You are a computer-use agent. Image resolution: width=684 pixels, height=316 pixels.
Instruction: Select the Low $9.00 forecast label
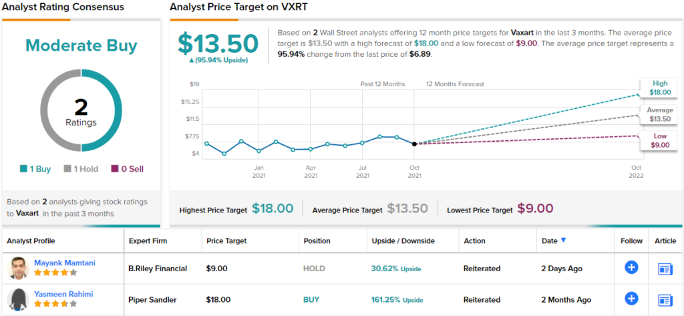(658, 140)
